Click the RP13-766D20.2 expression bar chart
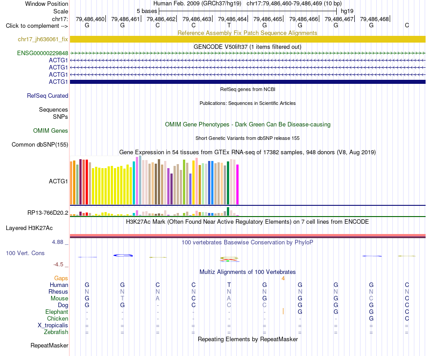 click(154, 212)
